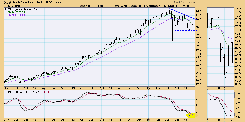The image size is (245, 122).
Task: Click the 13 year label under the price chart
Action: (x=73, y=88)
